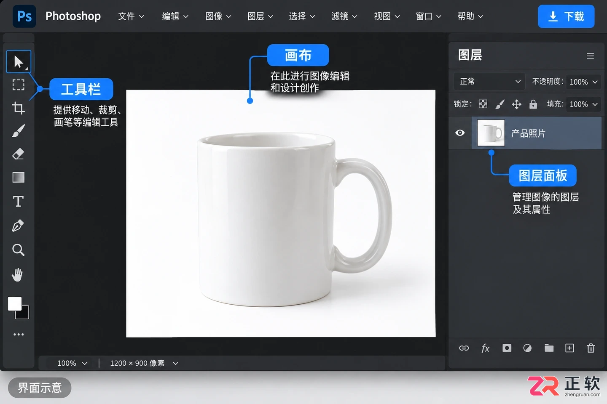Open more tools via three dots
The image size is (607, 404).
point(19,335)
